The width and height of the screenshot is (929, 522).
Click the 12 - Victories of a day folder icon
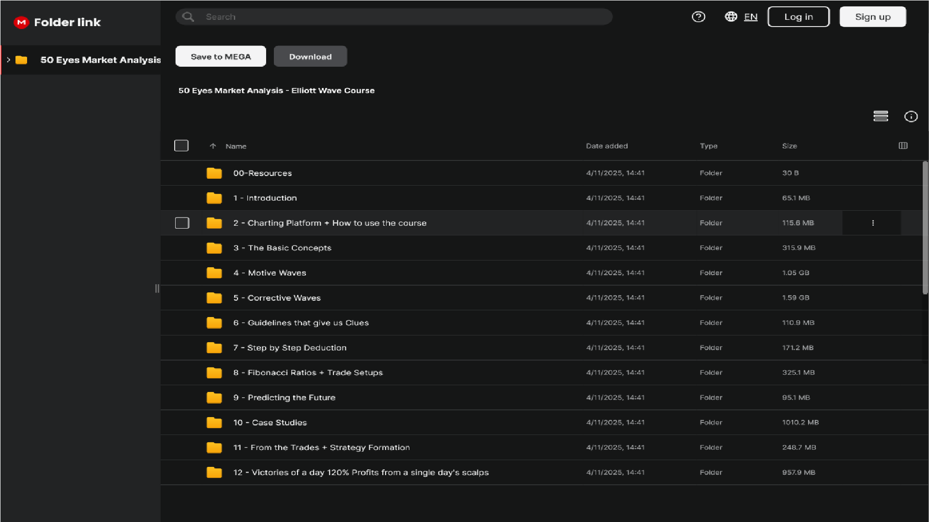pyautogui.click(x=214, y=473)
